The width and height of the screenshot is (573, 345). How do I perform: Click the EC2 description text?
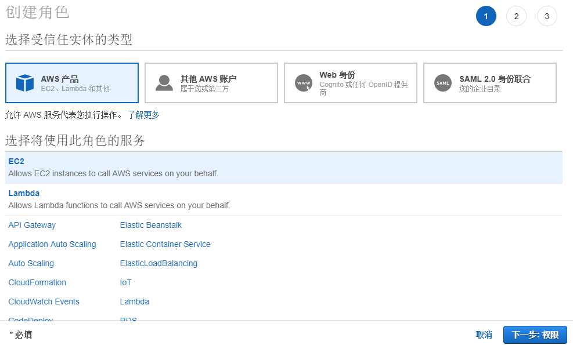pos(113,173)
